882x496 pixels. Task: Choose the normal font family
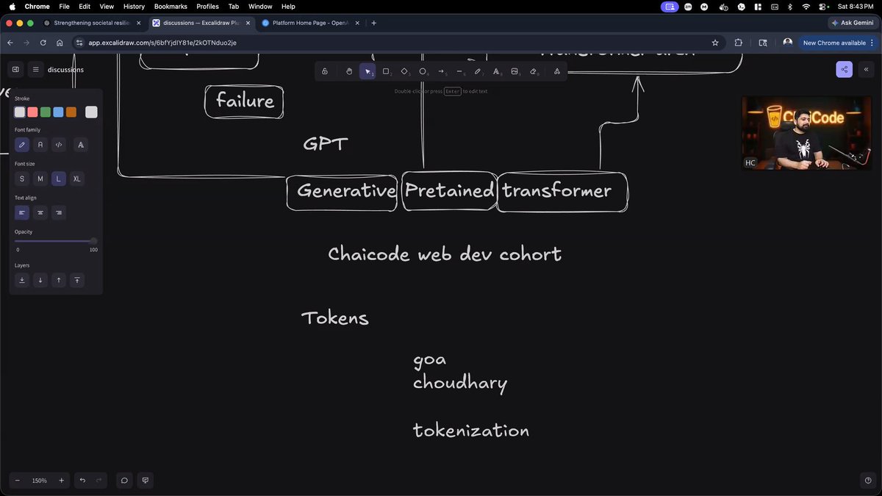pos(40,145)
